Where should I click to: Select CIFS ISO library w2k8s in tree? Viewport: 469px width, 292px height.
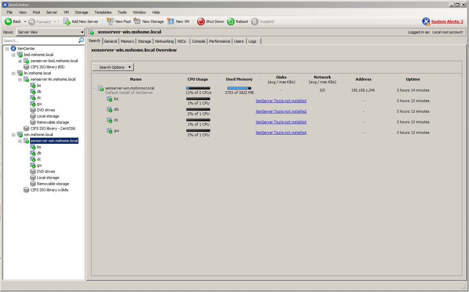click(x=49, y=190)
